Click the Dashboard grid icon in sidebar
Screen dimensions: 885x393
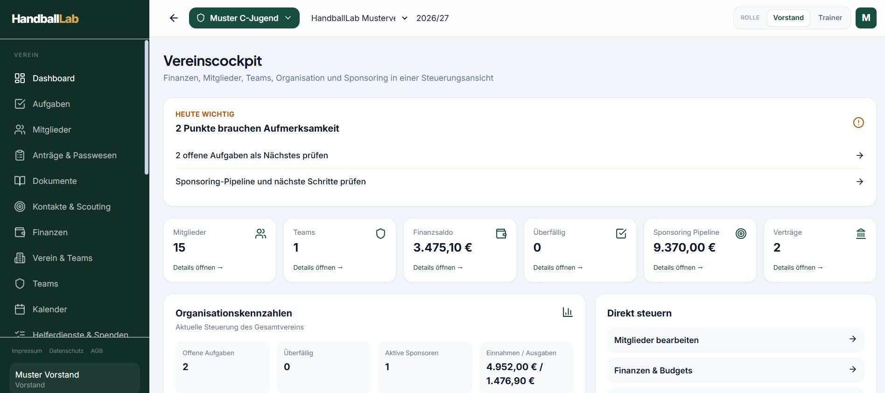click(x=20, y=78)
